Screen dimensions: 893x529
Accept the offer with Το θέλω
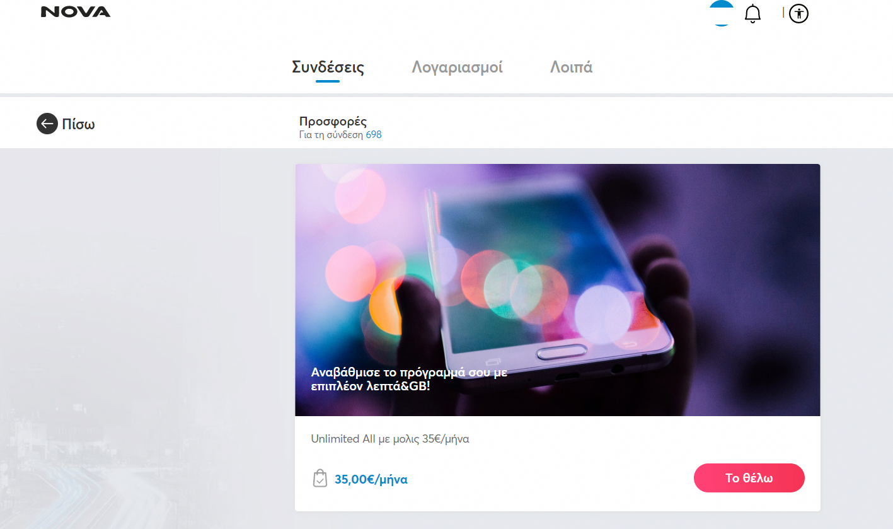[x=749, y=478]
